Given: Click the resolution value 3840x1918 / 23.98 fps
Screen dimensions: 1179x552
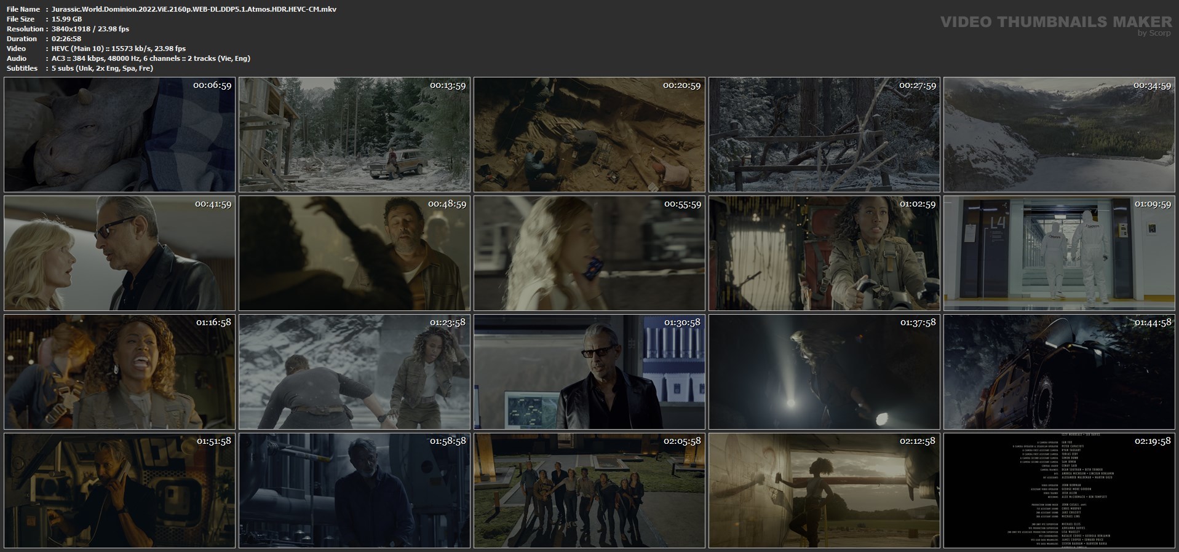Looking at the screenshot, I should click(90, 29).
